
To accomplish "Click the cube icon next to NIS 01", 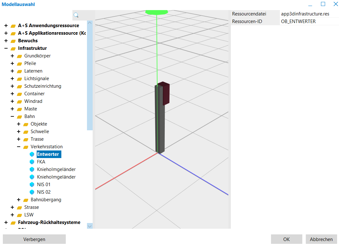I will click(x=32, y=185).
